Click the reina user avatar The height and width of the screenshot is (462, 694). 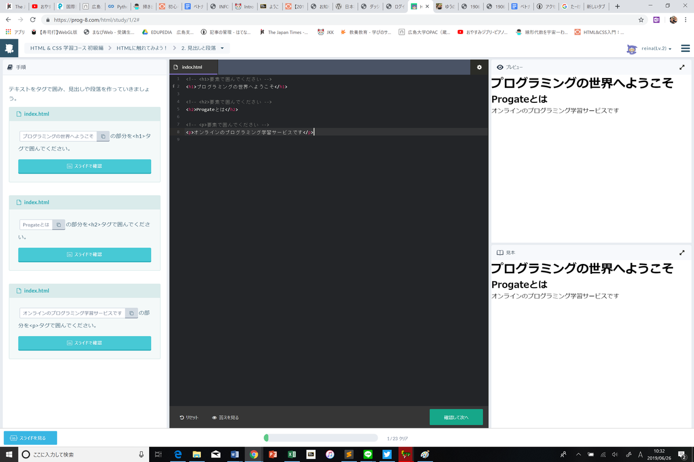click(x=632, y=49)
